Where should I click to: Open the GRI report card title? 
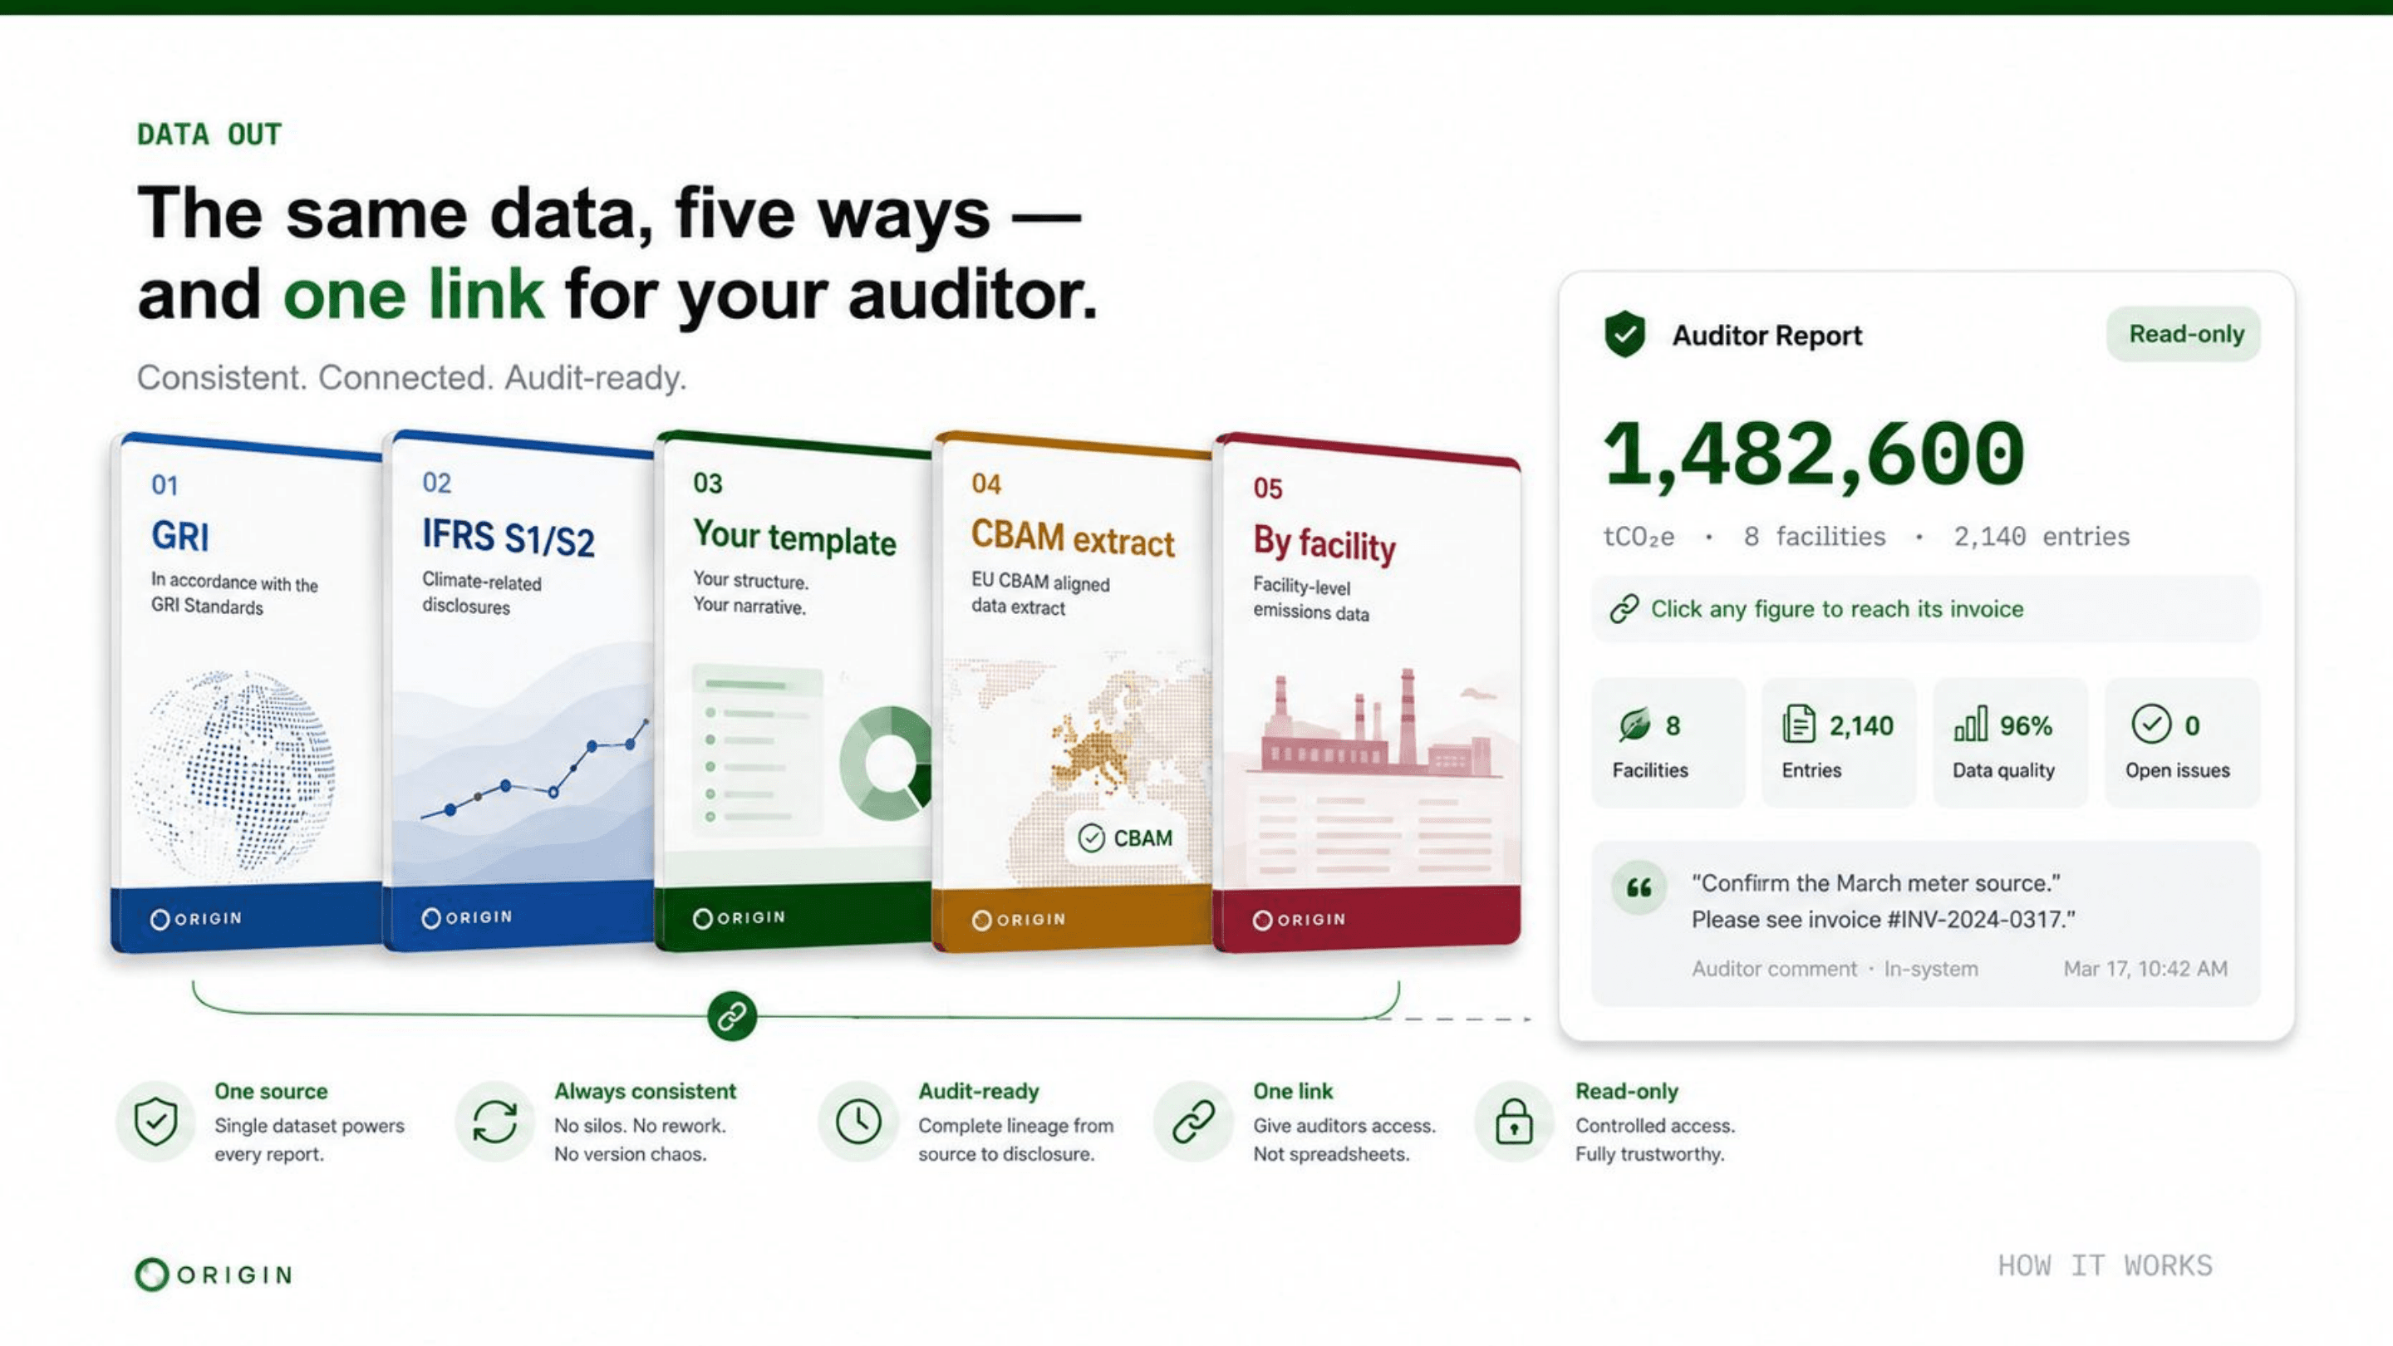(180, 536)
